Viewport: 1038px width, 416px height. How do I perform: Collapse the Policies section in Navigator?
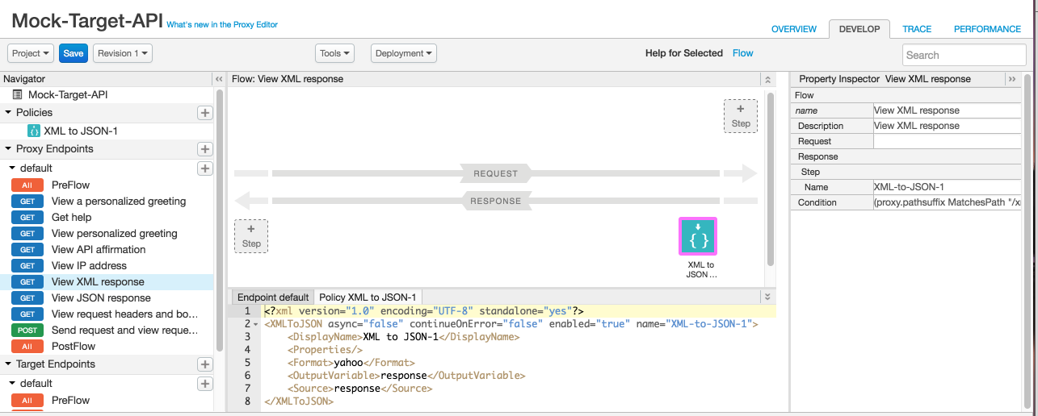pyautogui.click(x=8, y=113)
